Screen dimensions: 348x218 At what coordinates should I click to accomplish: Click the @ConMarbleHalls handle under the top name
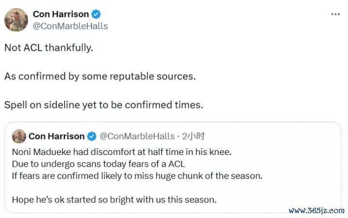coord(70,26)
